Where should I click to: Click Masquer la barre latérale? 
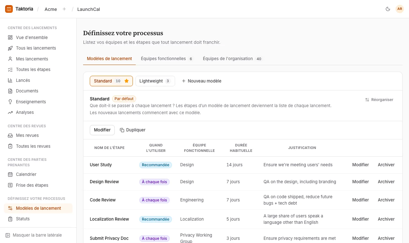point(34,235)
